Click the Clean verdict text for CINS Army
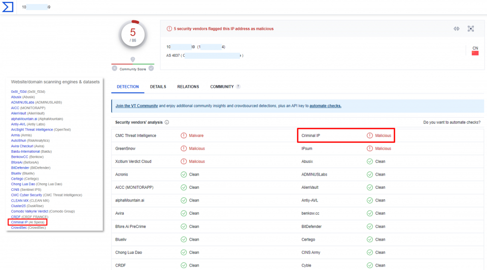487x270 pixels. (380, 253)
